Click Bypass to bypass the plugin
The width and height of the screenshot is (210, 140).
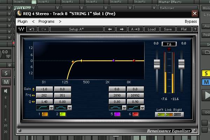[191, 21]
